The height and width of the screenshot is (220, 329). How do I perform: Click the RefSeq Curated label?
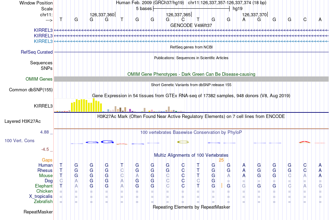tap(37, 52)
